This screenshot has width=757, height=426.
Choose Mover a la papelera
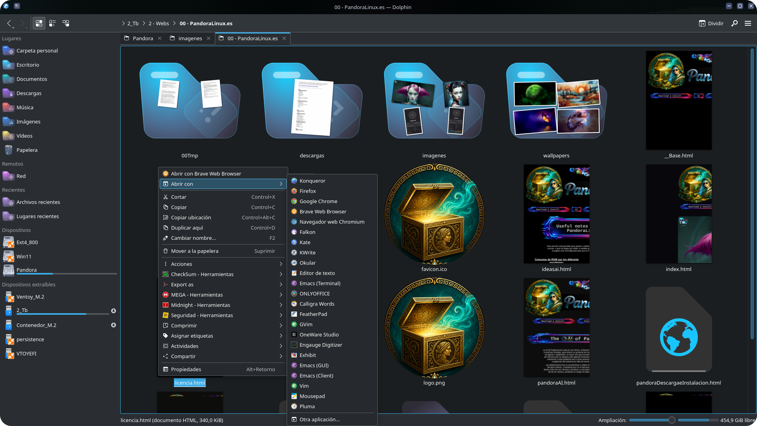click(x=223, y=251)
